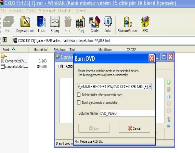The height and width of the screenshot is (153, 195).
Task: Click the RAR archive icon in address bar
Action: 15,40
